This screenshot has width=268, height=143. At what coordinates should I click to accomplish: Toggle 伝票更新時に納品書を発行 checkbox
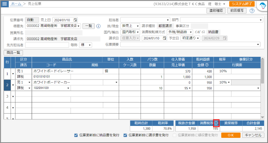coord(76,135)
